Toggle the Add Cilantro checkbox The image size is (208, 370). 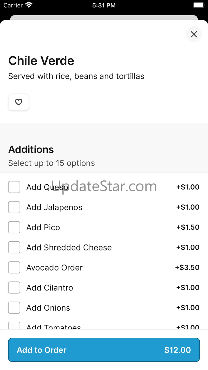[14, 288]
